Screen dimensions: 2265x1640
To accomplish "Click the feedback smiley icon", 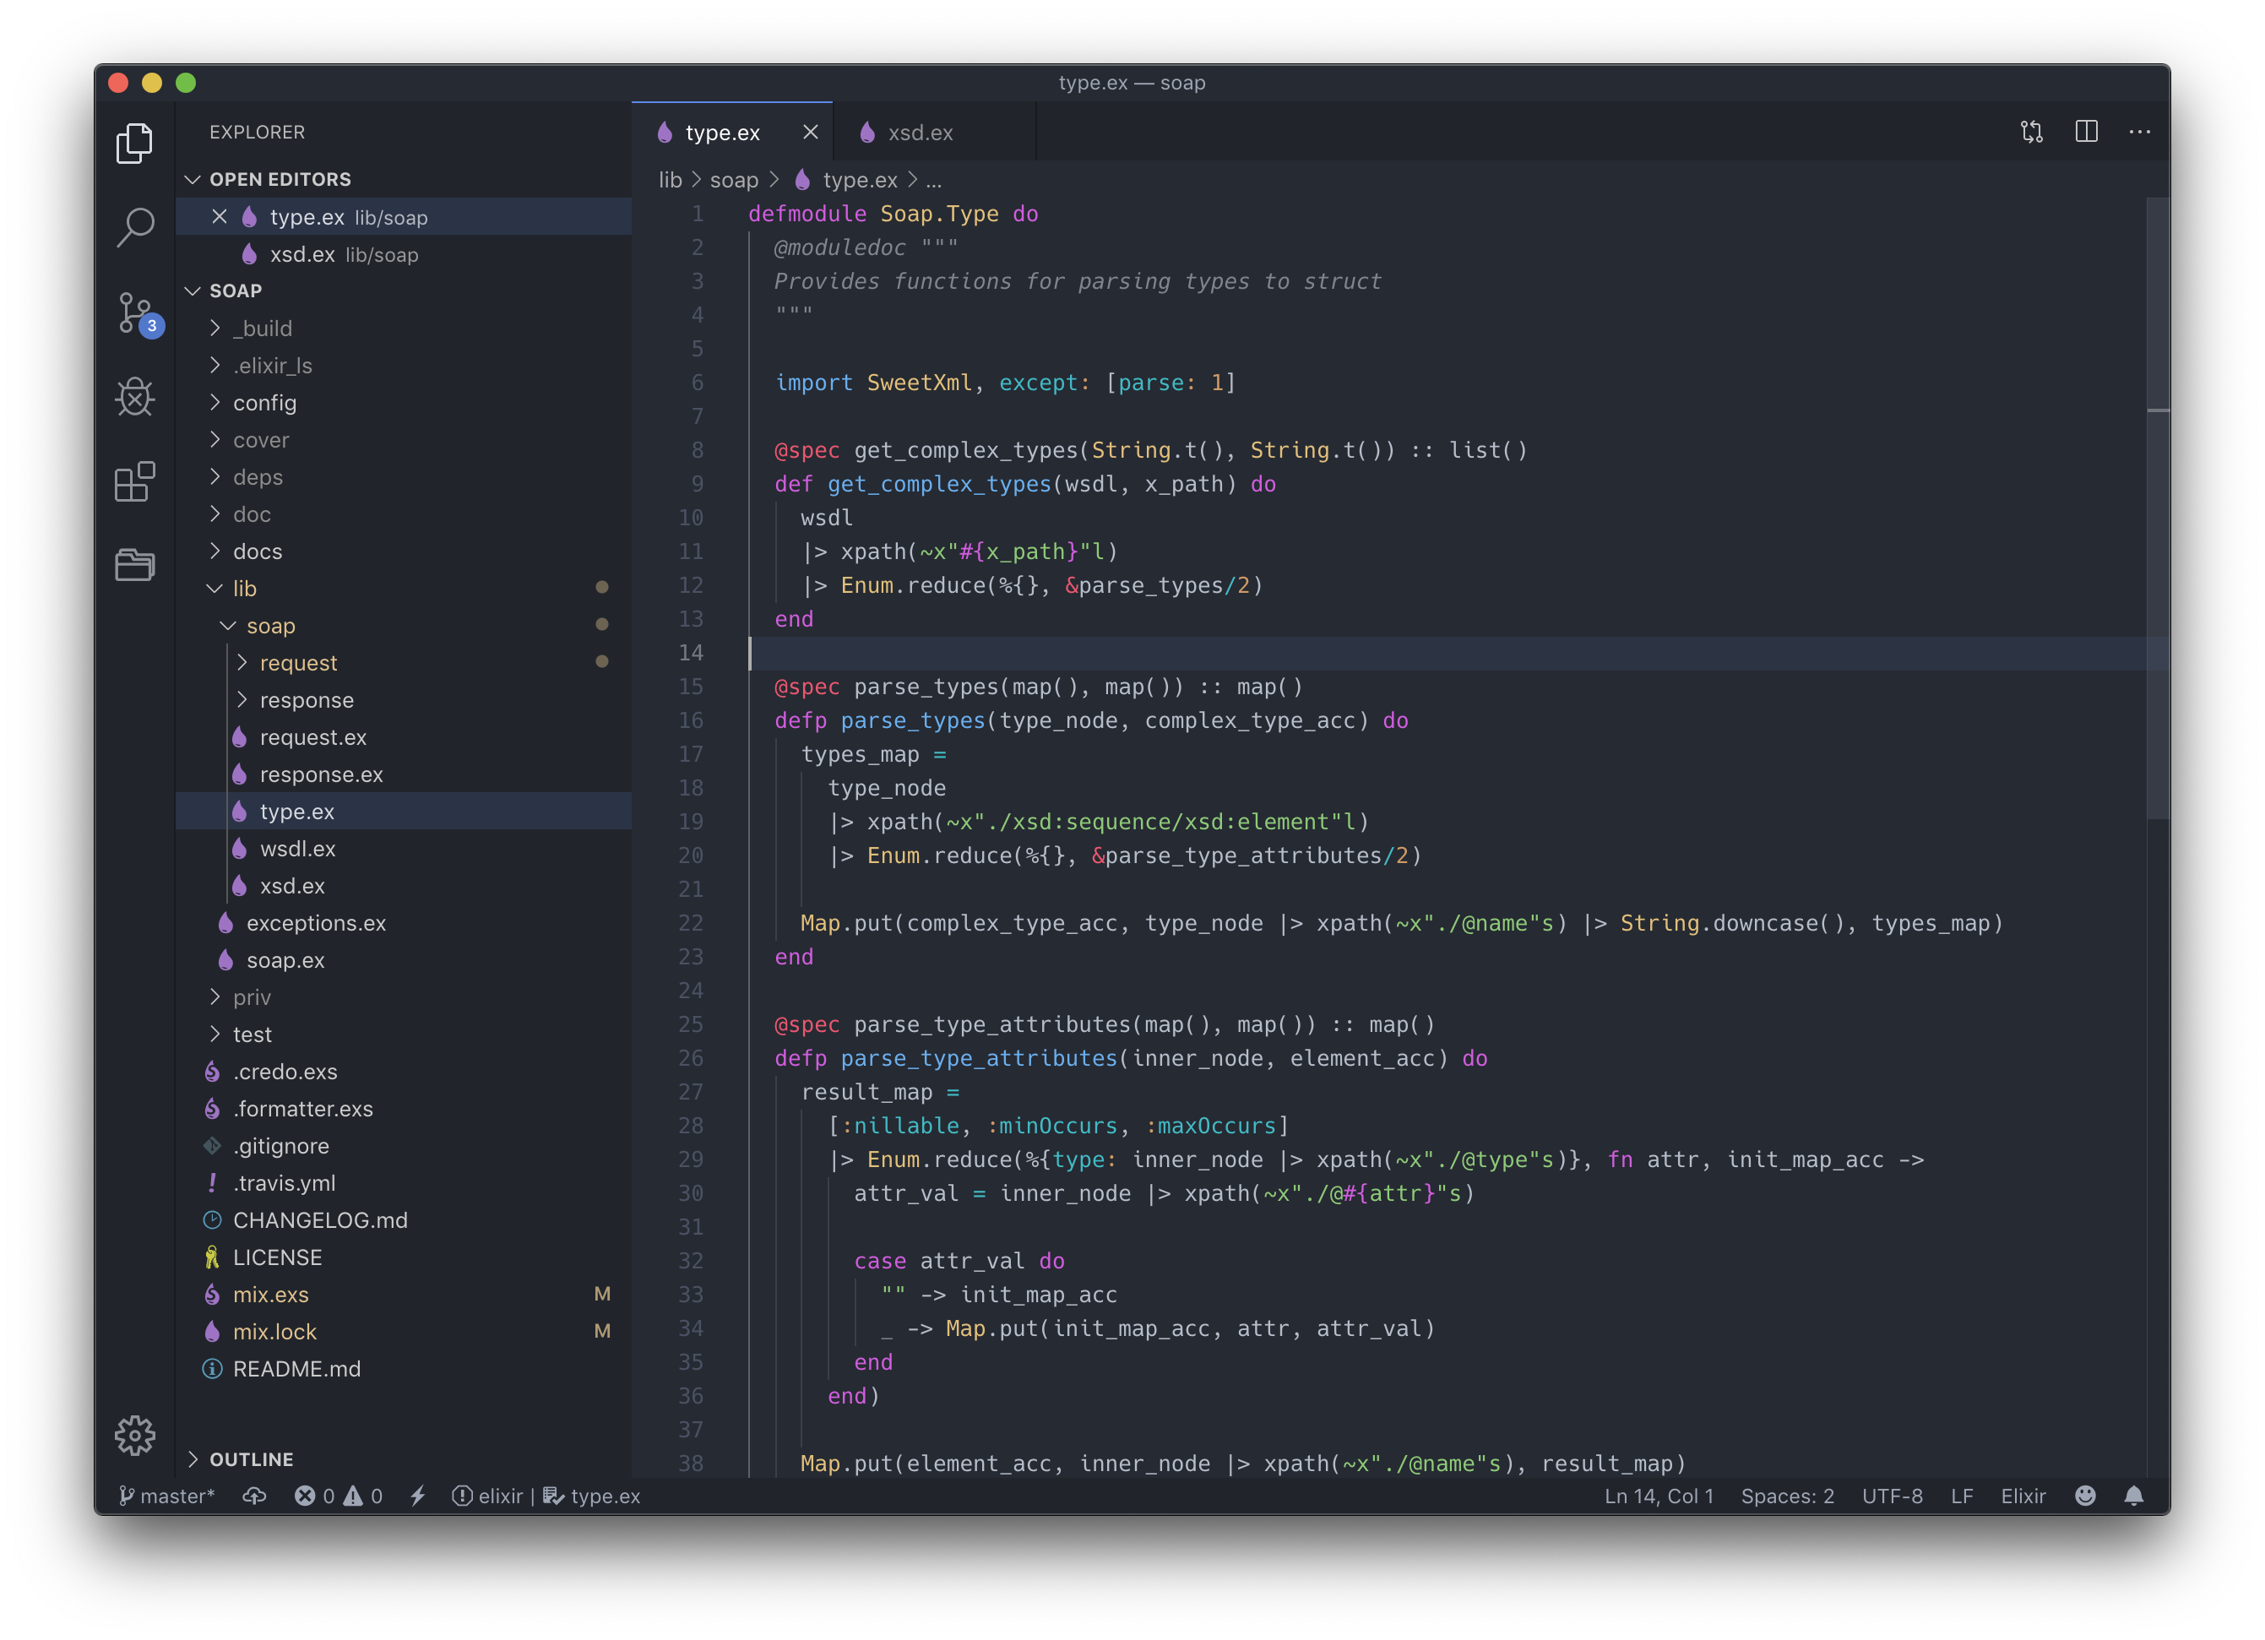I will tap(2084, 1496).
